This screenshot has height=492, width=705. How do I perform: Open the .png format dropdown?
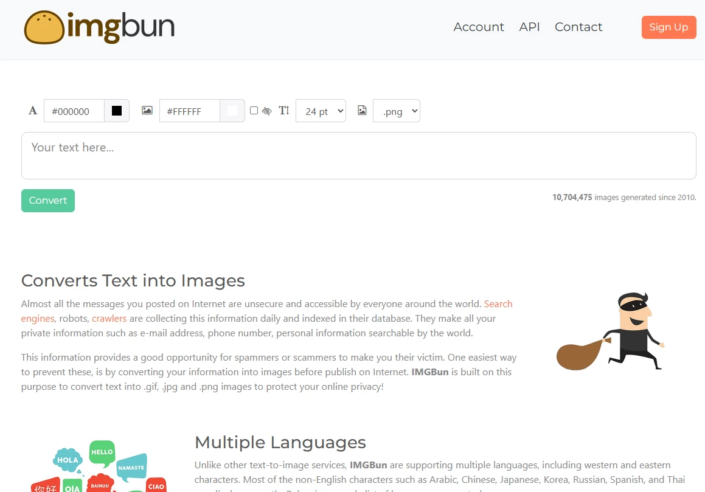(396, 111)
